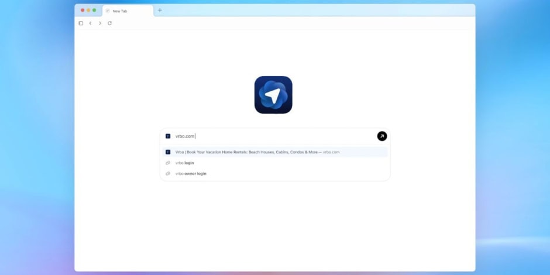Click the black arrow submit button
550x275 pixels.
pos(382,136)
